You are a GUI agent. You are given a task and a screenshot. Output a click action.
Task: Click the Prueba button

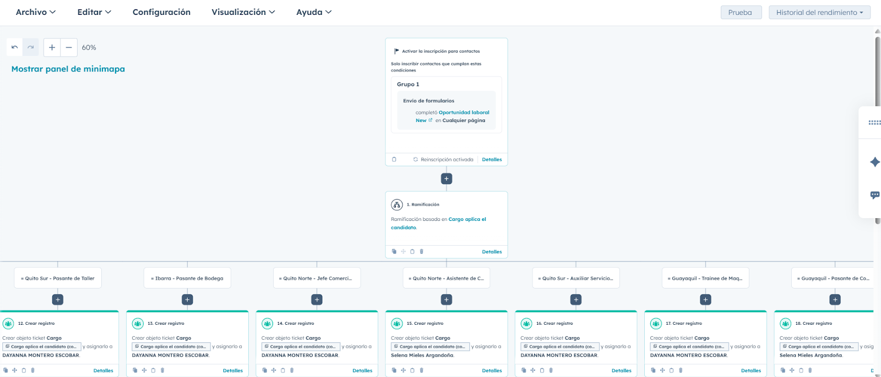(740, 12)
